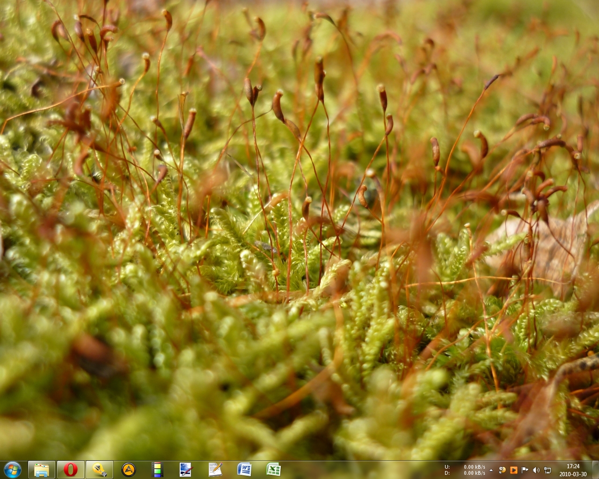Switch to the Opera browser
599x479 pixels.
pyautogui.click(x=71, y=470)
